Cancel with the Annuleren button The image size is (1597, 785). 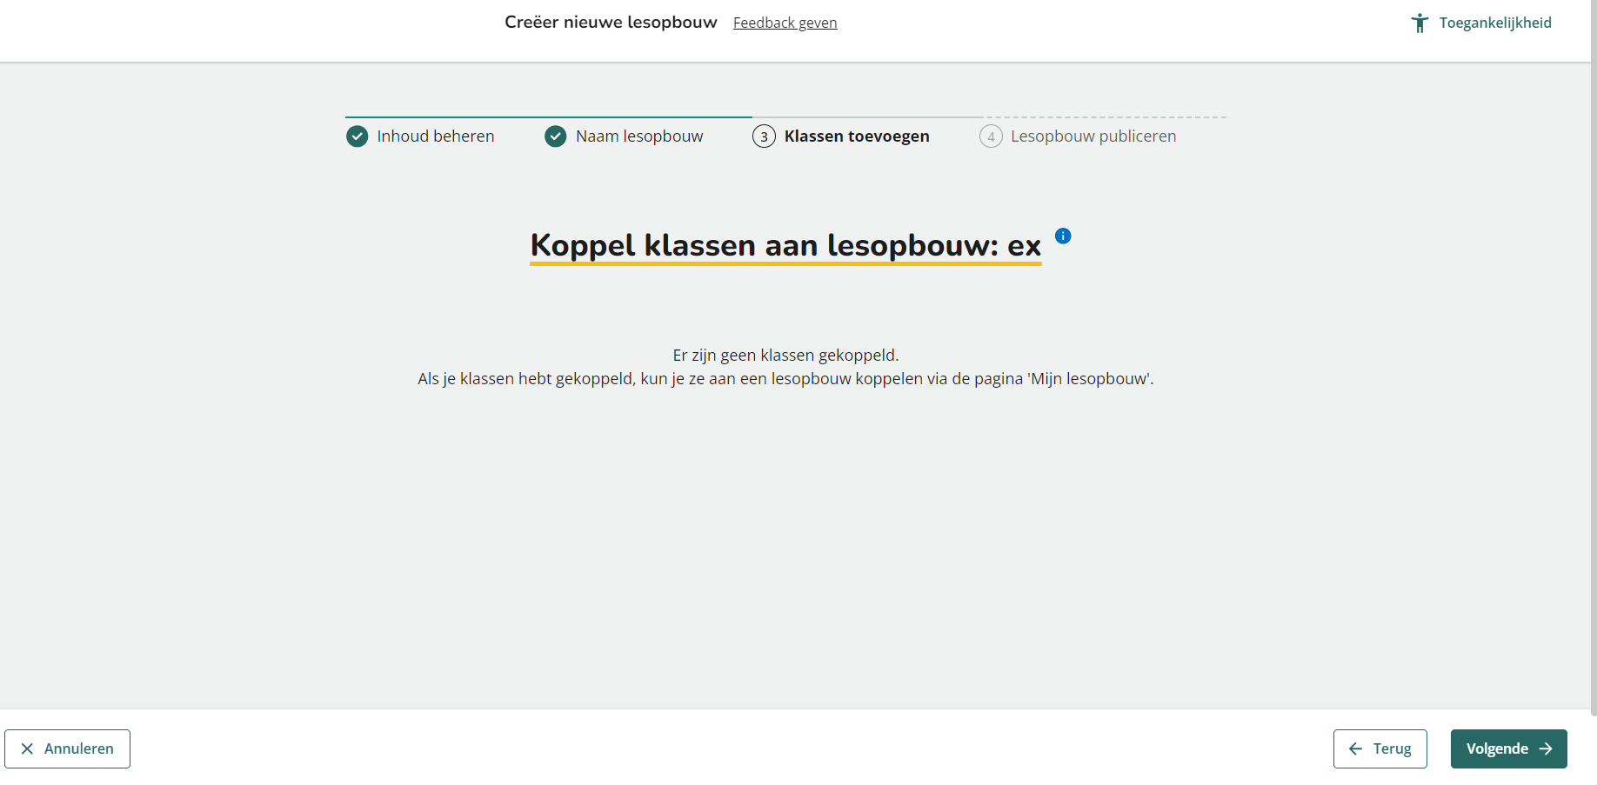point(67,748)
